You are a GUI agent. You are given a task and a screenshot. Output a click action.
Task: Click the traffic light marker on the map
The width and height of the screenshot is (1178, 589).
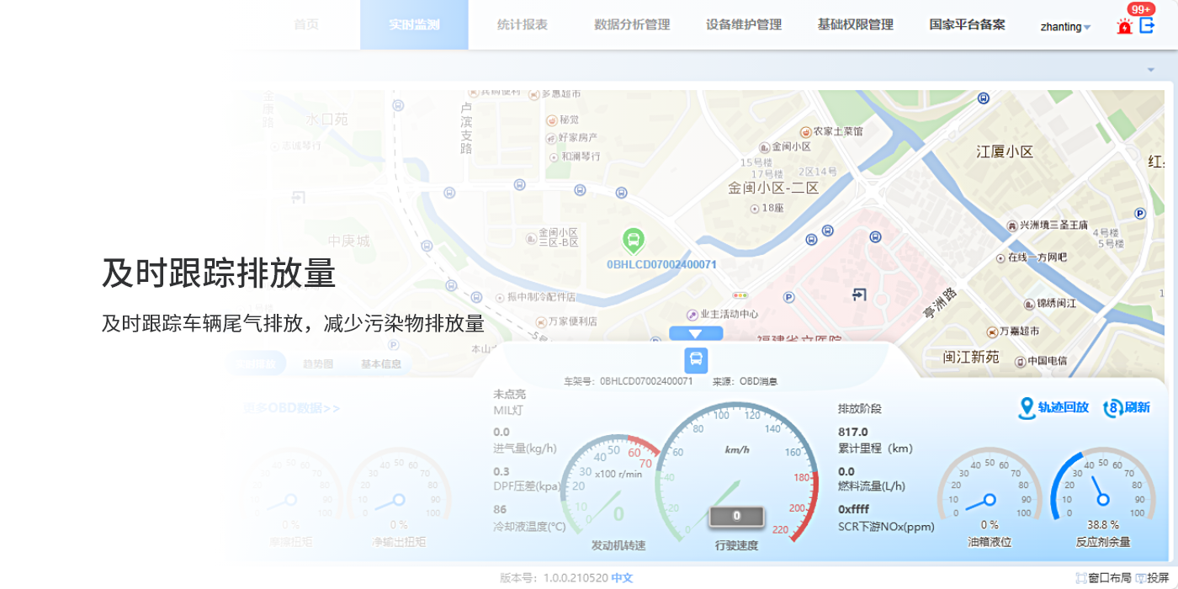740,295
